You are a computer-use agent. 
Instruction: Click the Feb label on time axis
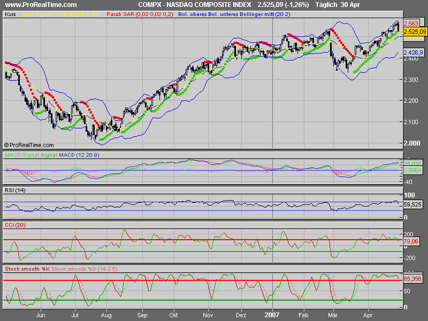[x=303, y=315]
